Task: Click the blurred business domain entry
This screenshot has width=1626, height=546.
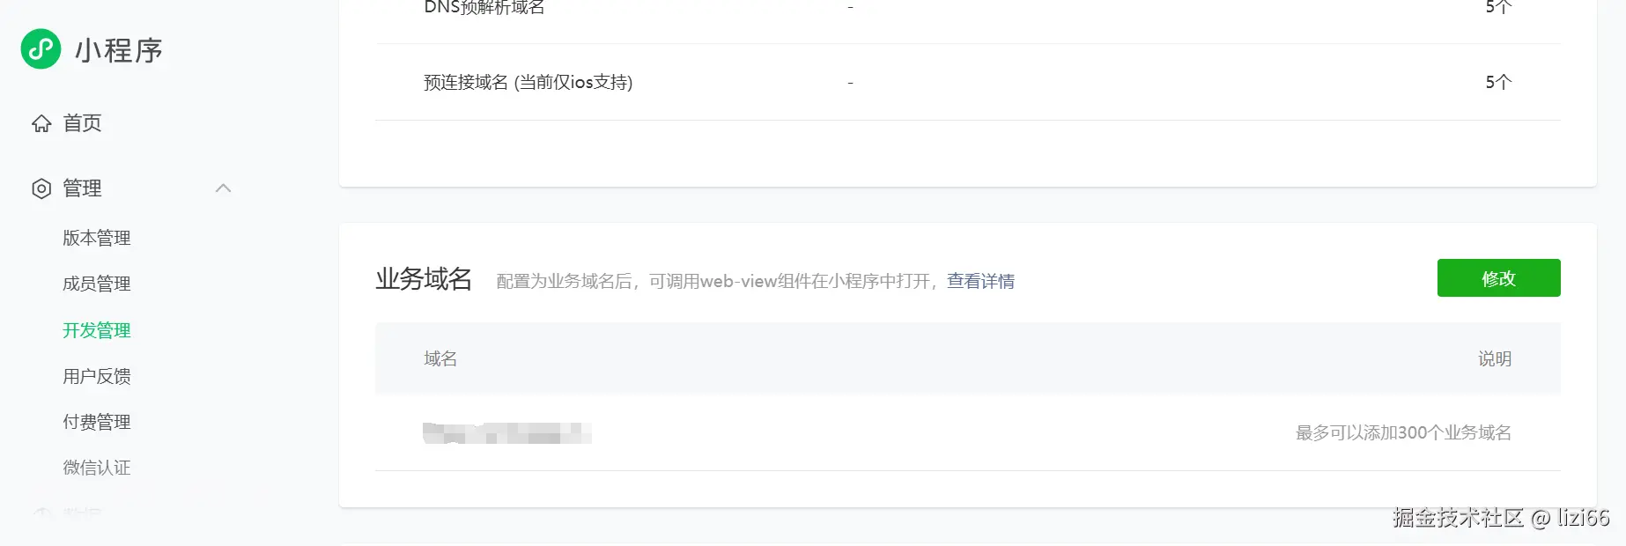Action: (506, 432)
